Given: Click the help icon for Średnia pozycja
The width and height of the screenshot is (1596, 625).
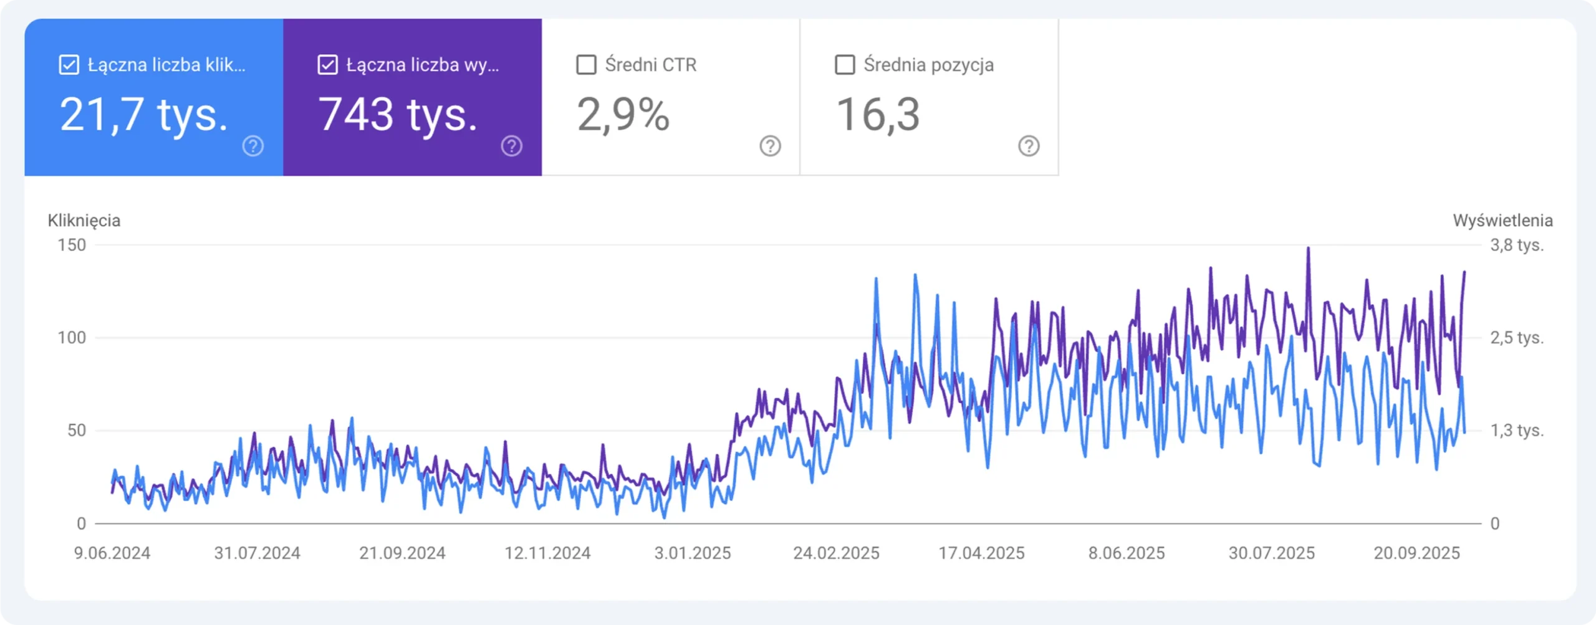Looking at the screenshot, I should [x=1029, y=146].
